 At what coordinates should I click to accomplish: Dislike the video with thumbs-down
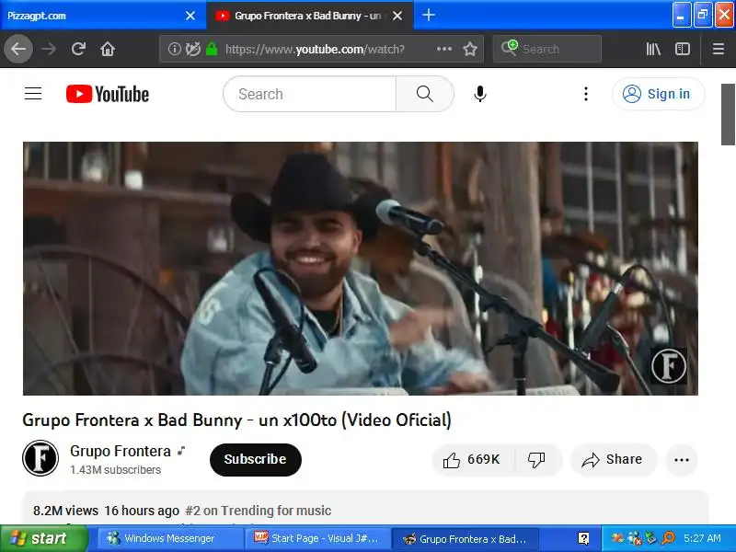click(x=536, y=459)
